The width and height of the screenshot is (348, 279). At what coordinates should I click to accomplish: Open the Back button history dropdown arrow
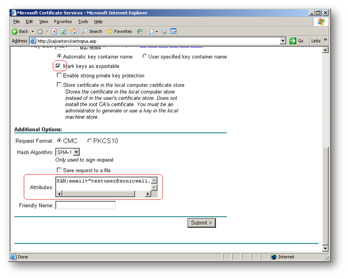pyautogui.click(x=32, y=31)
